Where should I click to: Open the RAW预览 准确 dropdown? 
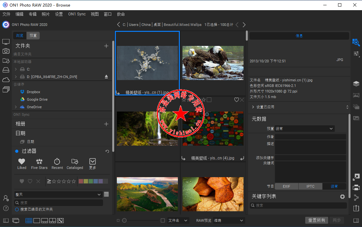point(228,220)
